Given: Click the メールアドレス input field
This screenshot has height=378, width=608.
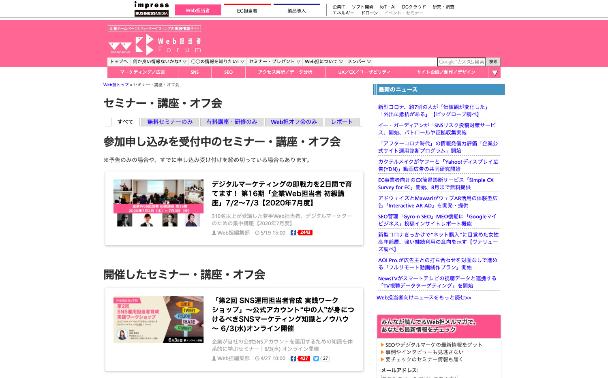Looking at the screenshot, I should pos(420,376).
